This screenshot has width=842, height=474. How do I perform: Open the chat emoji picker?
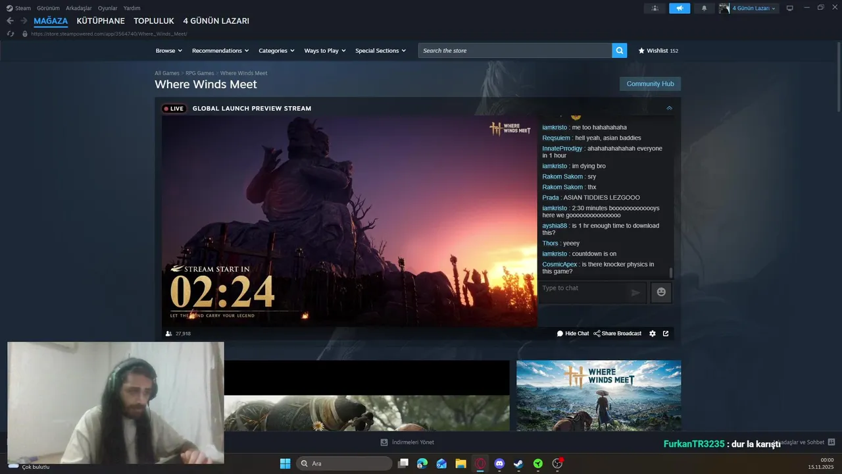click(661, 292)
